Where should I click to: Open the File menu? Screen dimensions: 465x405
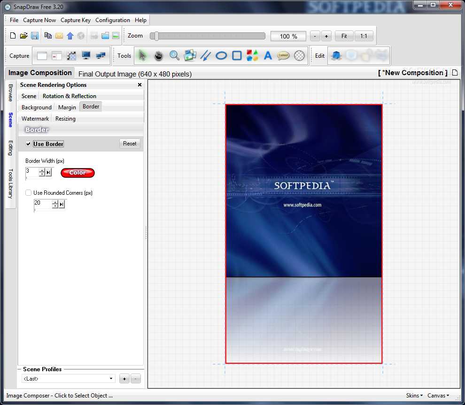tap(14, 20)
